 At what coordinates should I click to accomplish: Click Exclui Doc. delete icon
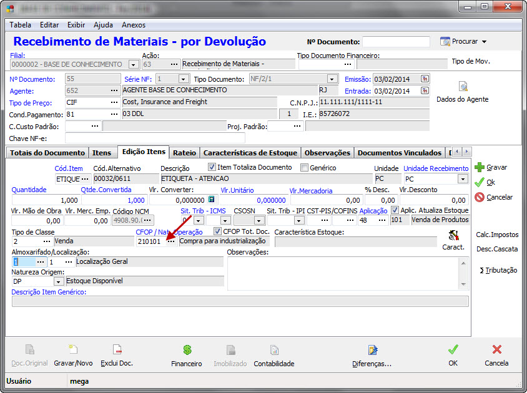coord(117,351)
